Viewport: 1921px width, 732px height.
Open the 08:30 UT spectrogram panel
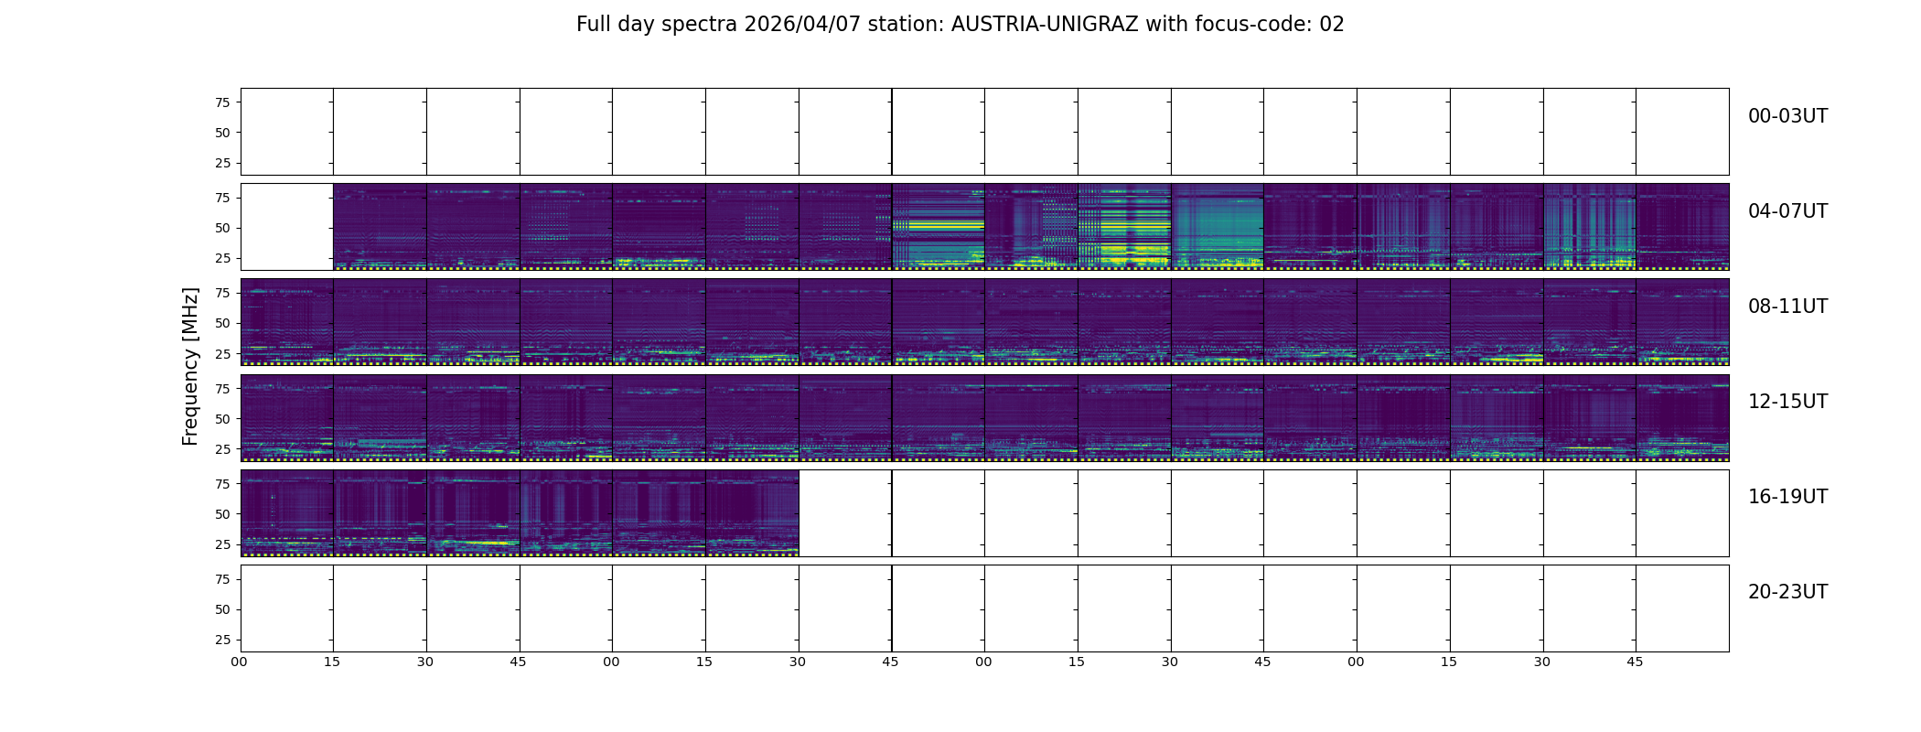[473, 322]
